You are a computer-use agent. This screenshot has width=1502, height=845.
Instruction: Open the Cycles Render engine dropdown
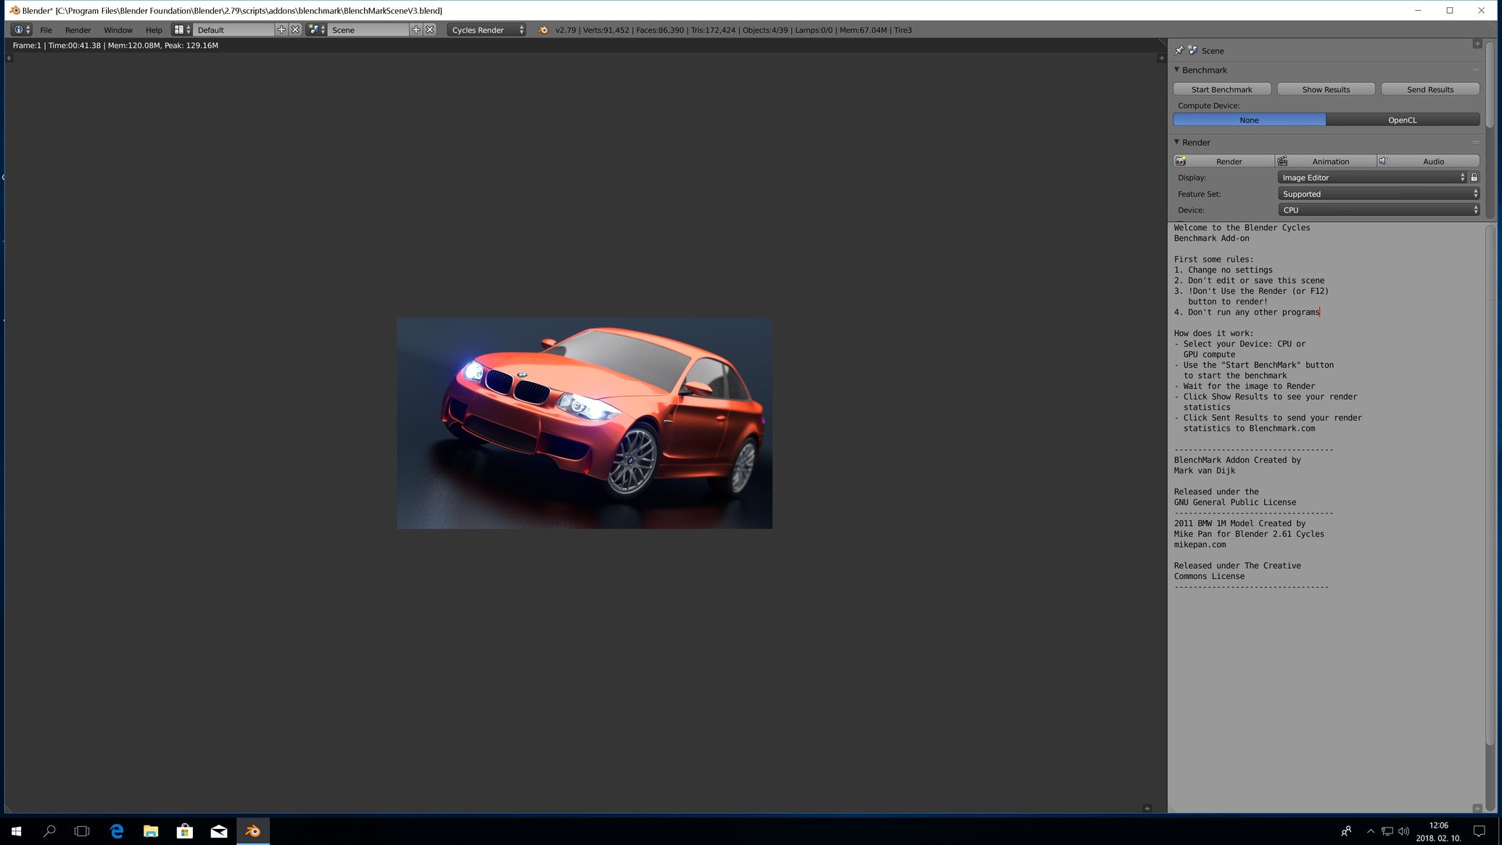(x=487, y=30)
